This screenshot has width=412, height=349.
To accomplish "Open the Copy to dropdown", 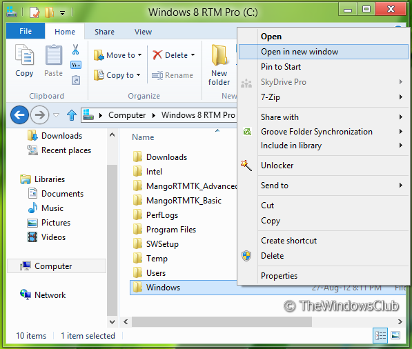I will click(117, 75).
